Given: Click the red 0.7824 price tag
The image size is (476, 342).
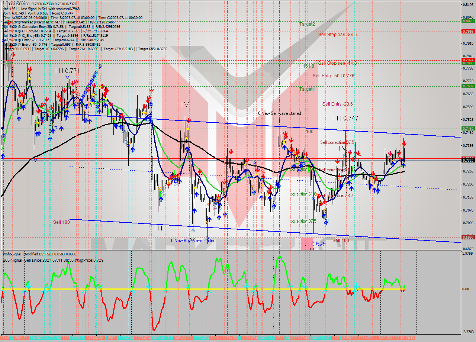Looking at the screenshot, I should click(x=468, y=60).
